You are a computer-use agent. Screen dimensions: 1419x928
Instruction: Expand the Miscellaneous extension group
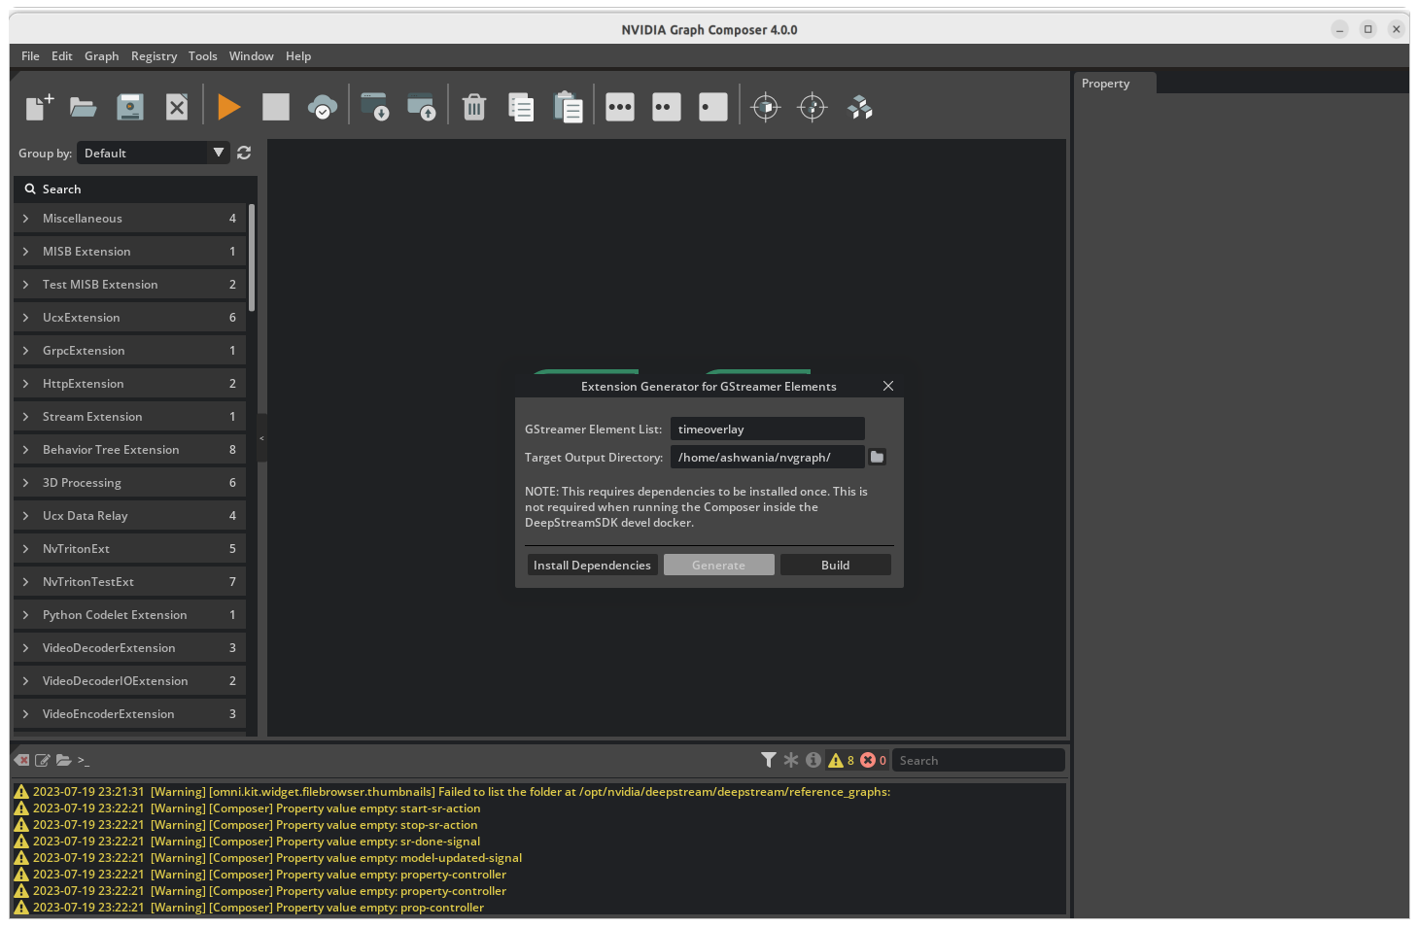coord(129,219)
